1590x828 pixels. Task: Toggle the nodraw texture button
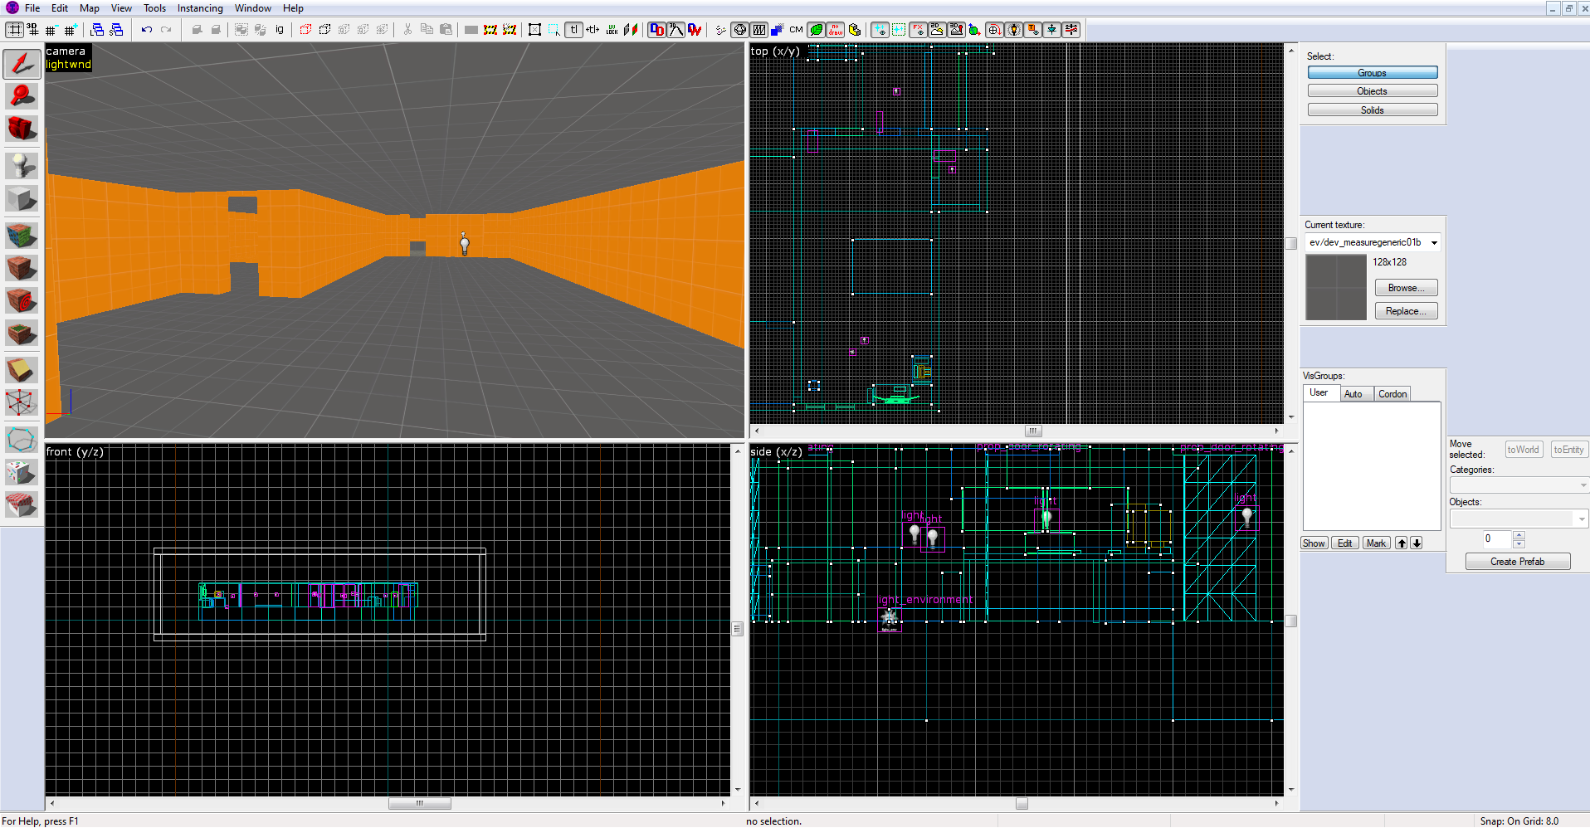pos(836,30)
